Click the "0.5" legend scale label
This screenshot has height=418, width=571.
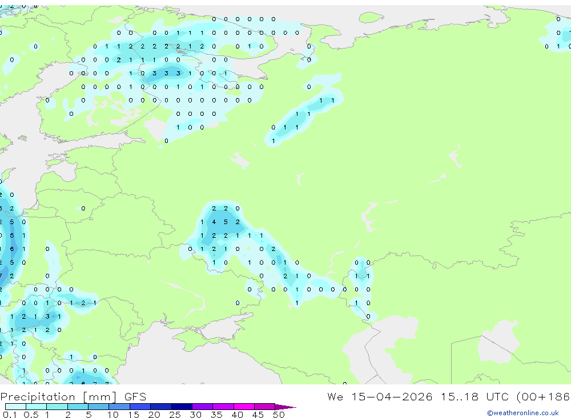[31, 415]
